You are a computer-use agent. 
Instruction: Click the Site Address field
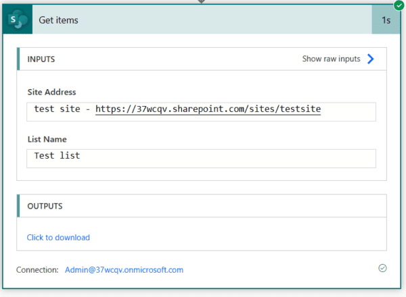tap(201, 111)
